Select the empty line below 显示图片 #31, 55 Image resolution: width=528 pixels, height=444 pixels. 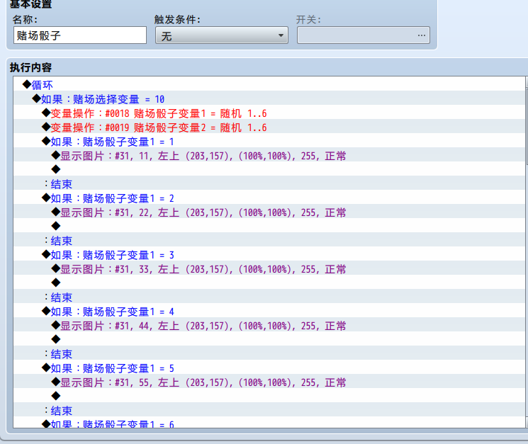269,396
